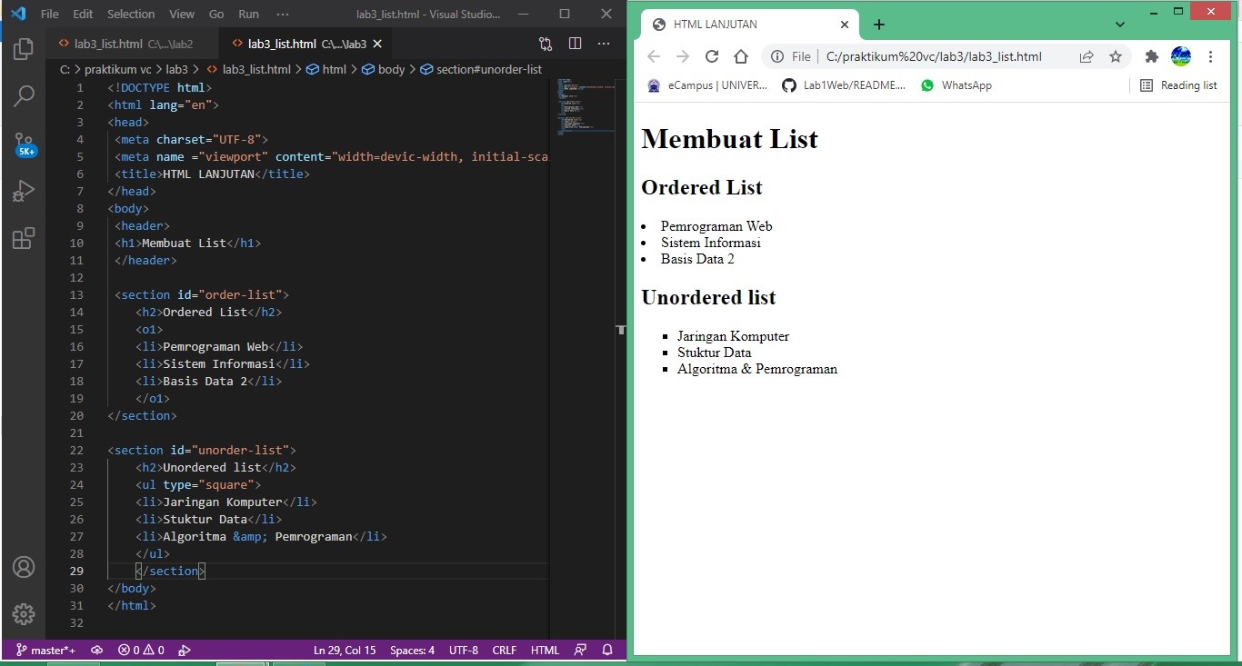Toggle the bookmark star in the address bar
Viewport: 1242px width, 666px height.
[1116, 56]
